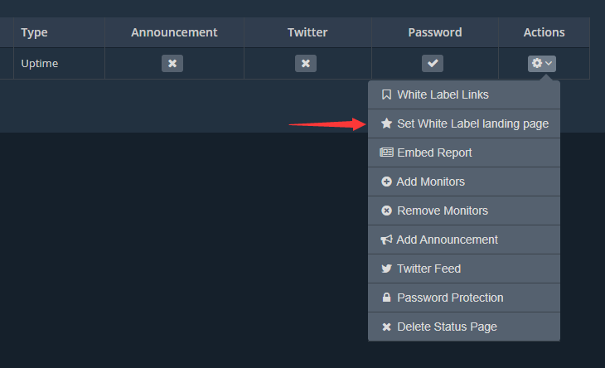Click the Uptime type cell

[x=40, y=63]
